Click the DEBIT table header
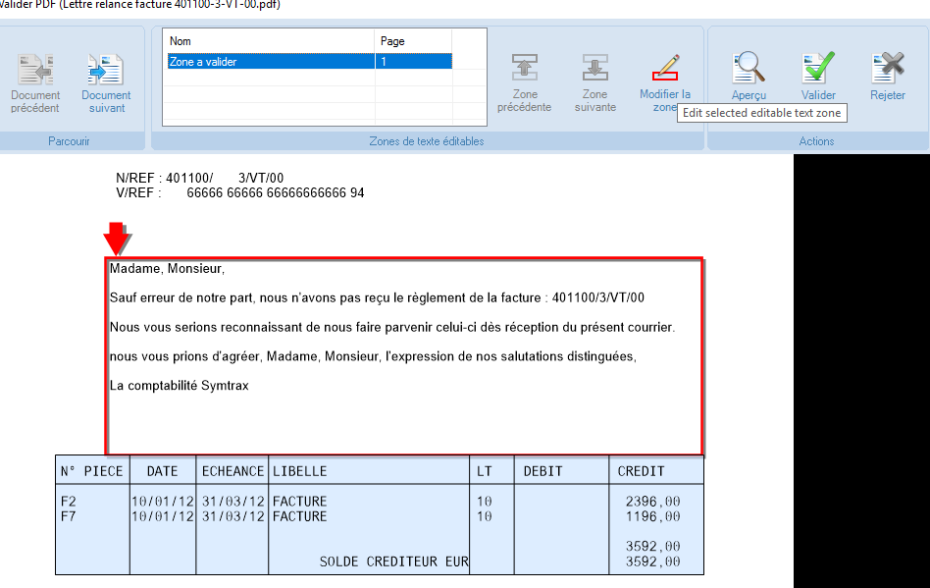930x588 pixels. point(542,471)
